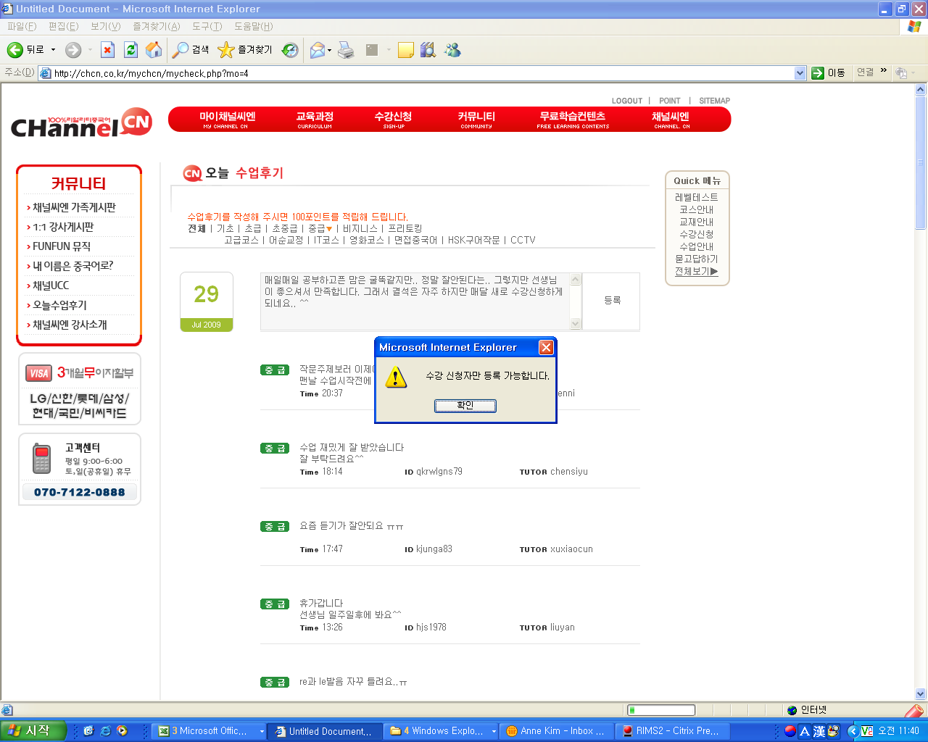Viewport: 928px width, 742px height.
Task: Click the Stop loading icon in toolbar
Action: point(107,50)
